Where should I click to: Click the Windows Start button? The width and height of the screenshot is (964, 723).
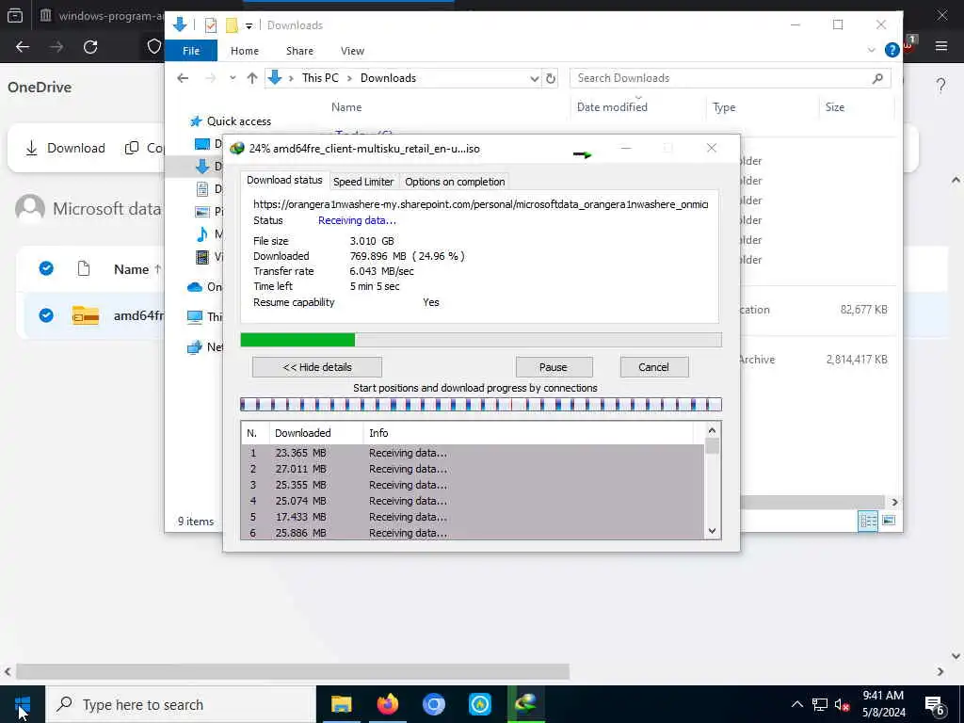click(x=23, y=704)
